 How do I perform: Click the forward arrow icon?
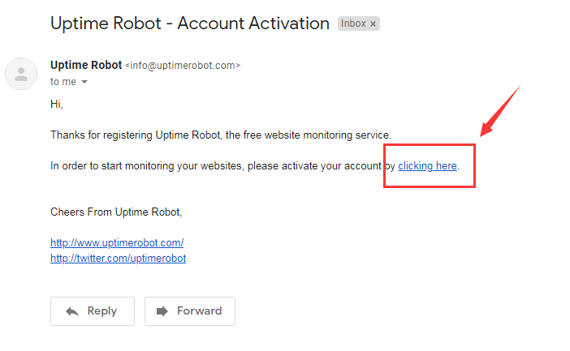[162, 311]
